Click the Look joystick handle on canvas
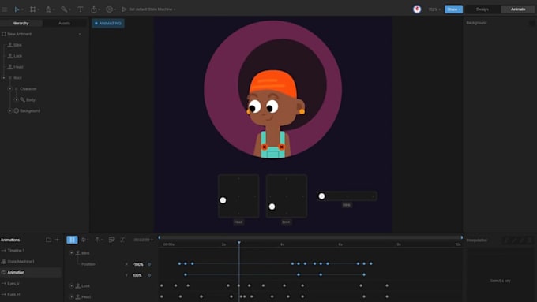This screenshot has width=537, height=302. click(x=272, y=207)
